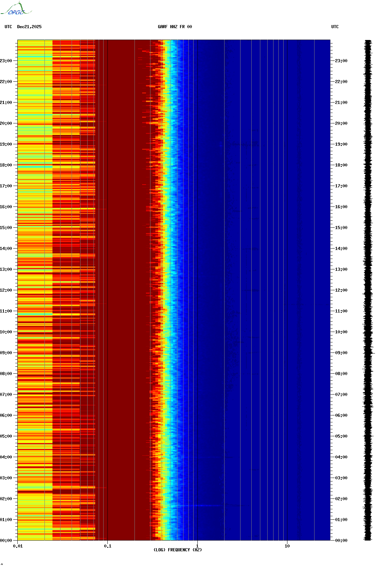
Task: Select the 23:00 tick on left axis
Action: tap(6, 61)
